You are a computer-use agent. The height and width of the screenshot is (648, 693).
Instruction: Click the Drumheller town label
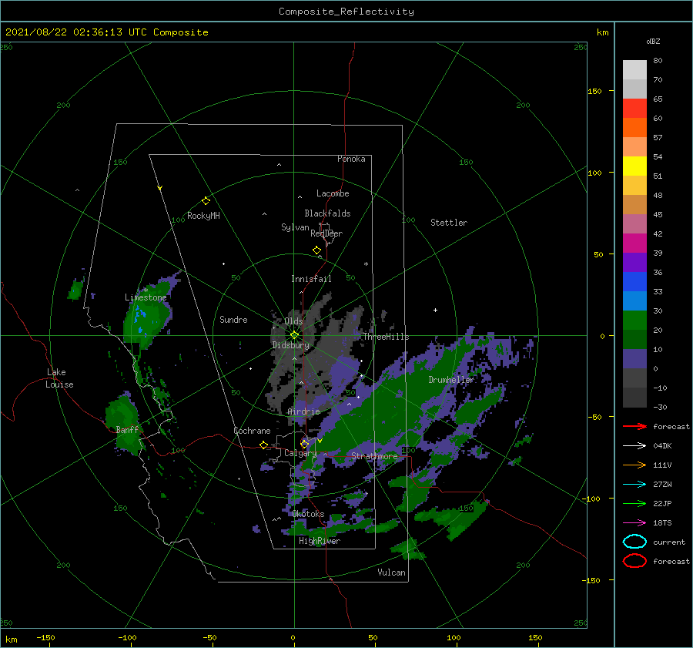point(451,380)
